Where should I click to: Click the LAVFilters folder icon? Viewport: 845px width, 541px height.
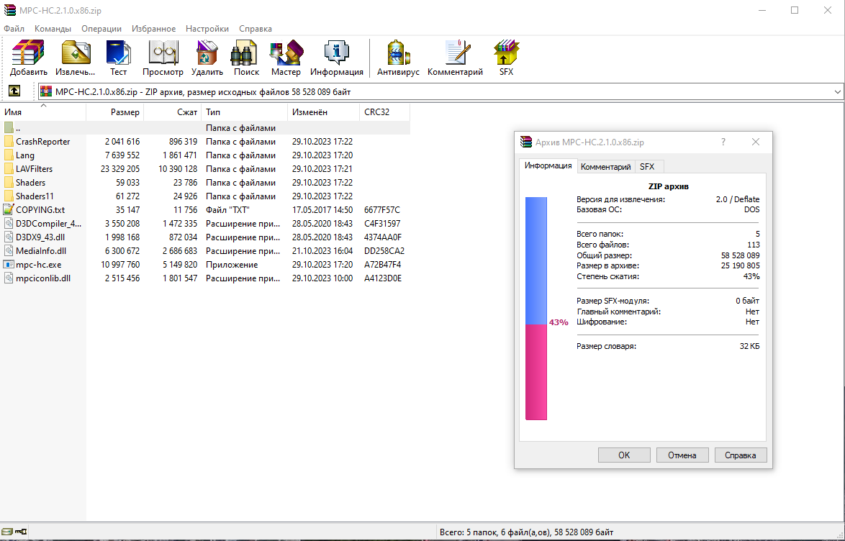[x=9, y=168]
